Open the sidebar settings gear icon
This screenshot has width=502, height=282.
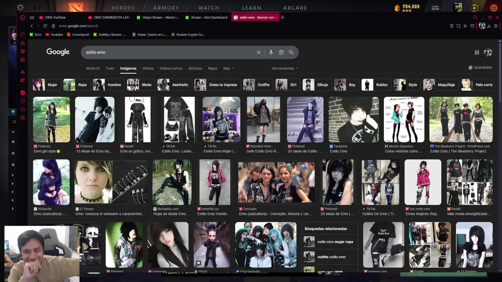pyautogui.click(x=23, y=117)
